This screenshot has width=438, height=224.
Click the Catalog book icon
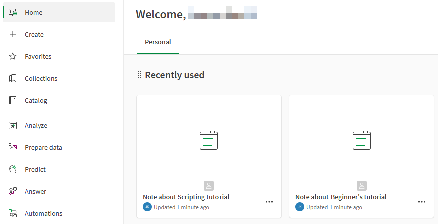click(x=13, y=100)
